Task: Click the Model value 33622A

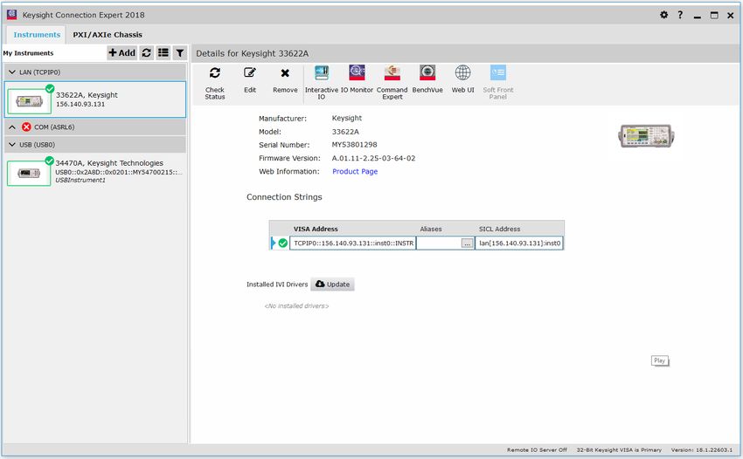Action: point(345,132)
